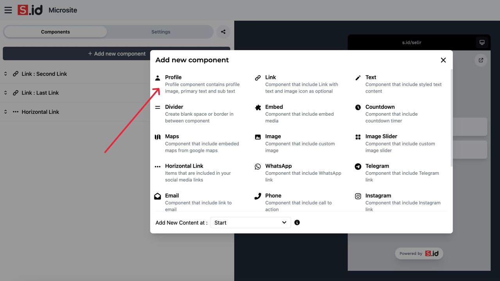The image size is (500, 281).
Task: Click the info icon beside Start dropdown
Action: click(x=297, y=222)
